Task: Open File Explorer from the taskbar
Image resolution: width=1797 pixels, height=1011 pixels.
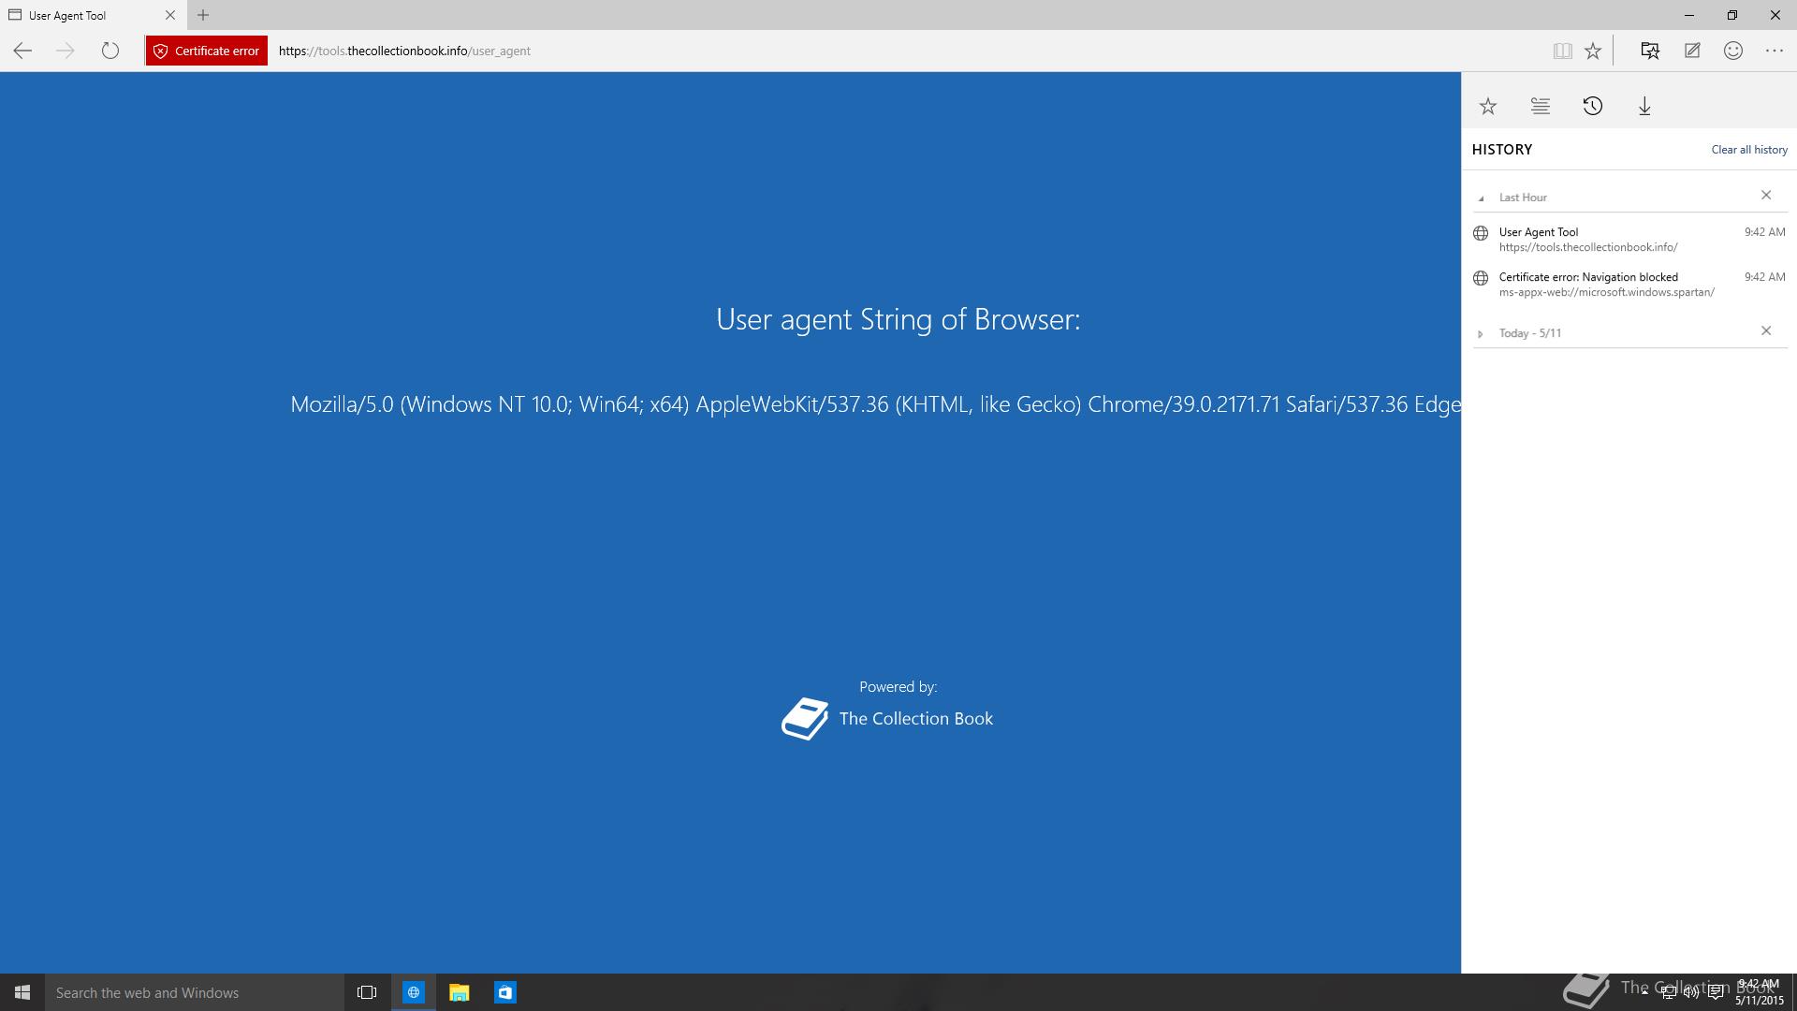Action: (x=459, y=992)
